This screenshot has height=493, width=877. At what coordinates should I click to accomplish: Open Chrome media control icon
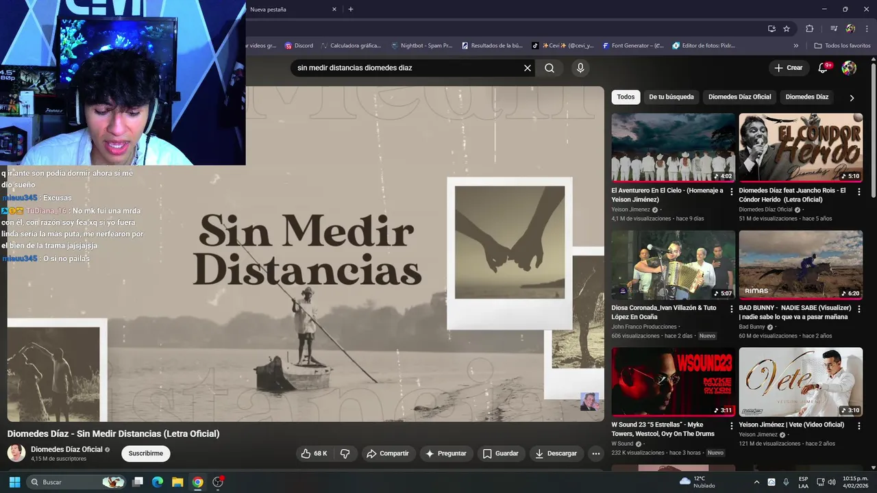pos(834,29)
